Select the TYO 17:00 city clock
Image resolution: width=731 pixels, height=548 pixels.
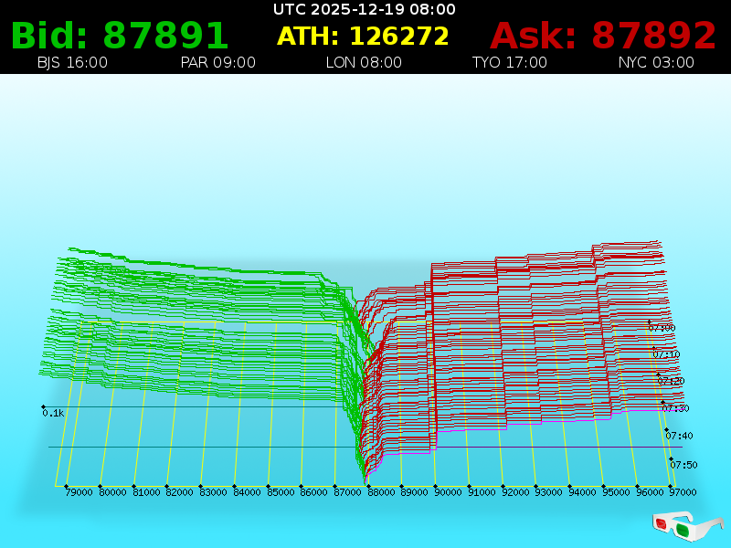point(509,63)
